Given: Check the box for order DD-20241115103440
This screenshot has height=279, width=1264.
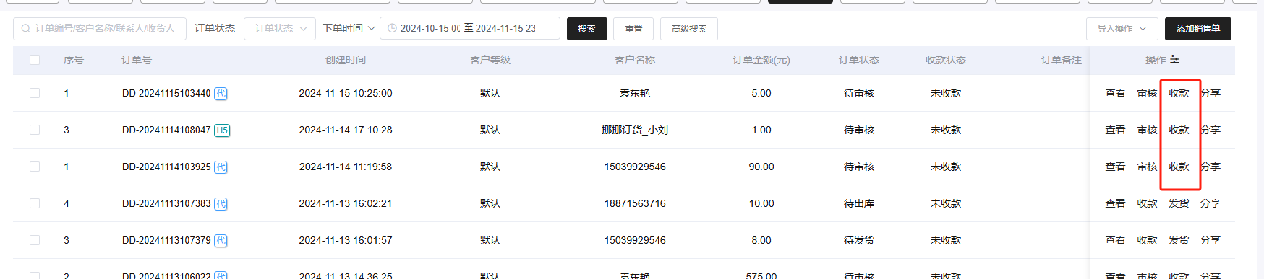Looking at the screenshot, I should [35, 93].
